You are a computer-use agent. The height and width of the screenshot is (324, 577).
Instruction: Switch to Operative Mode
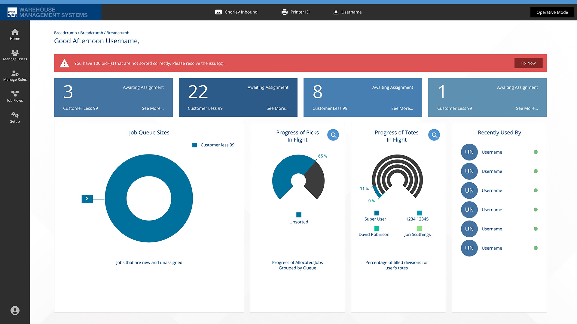pos(552,12)
